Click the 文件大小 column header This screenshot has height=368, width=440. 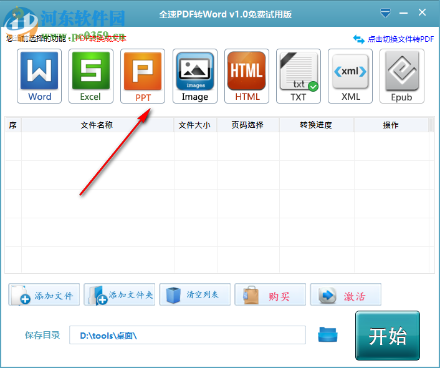click(195, 125)
